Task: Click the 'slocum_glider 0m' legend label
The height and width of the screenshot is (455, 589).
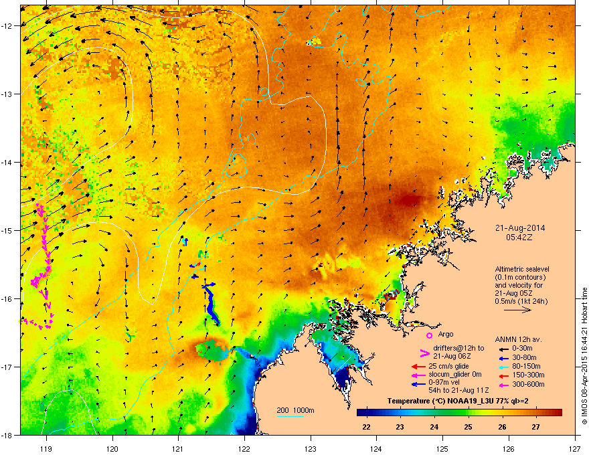Action: (x=455, y=375)
